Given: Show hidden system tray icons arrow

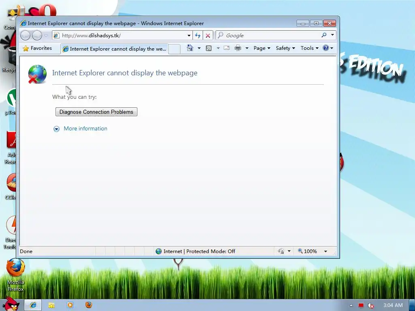Looking at the screenshot, I should (351, 305).
